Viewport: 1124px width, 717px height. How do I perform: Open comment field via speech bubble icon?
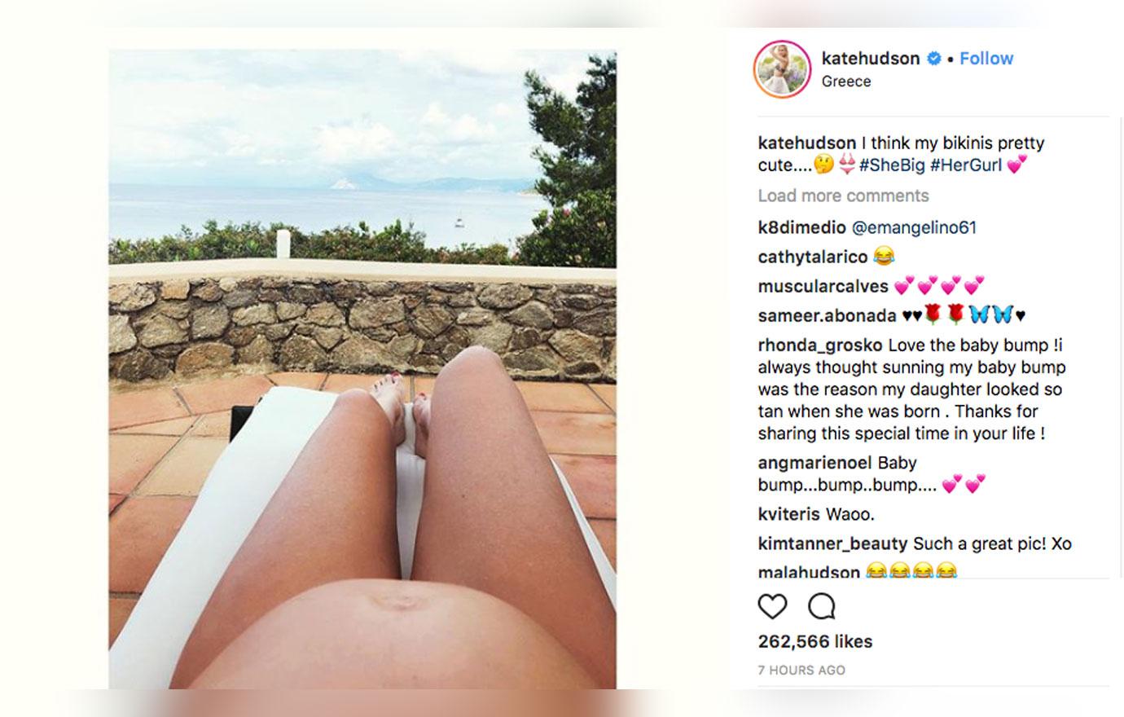pos(822,606)
